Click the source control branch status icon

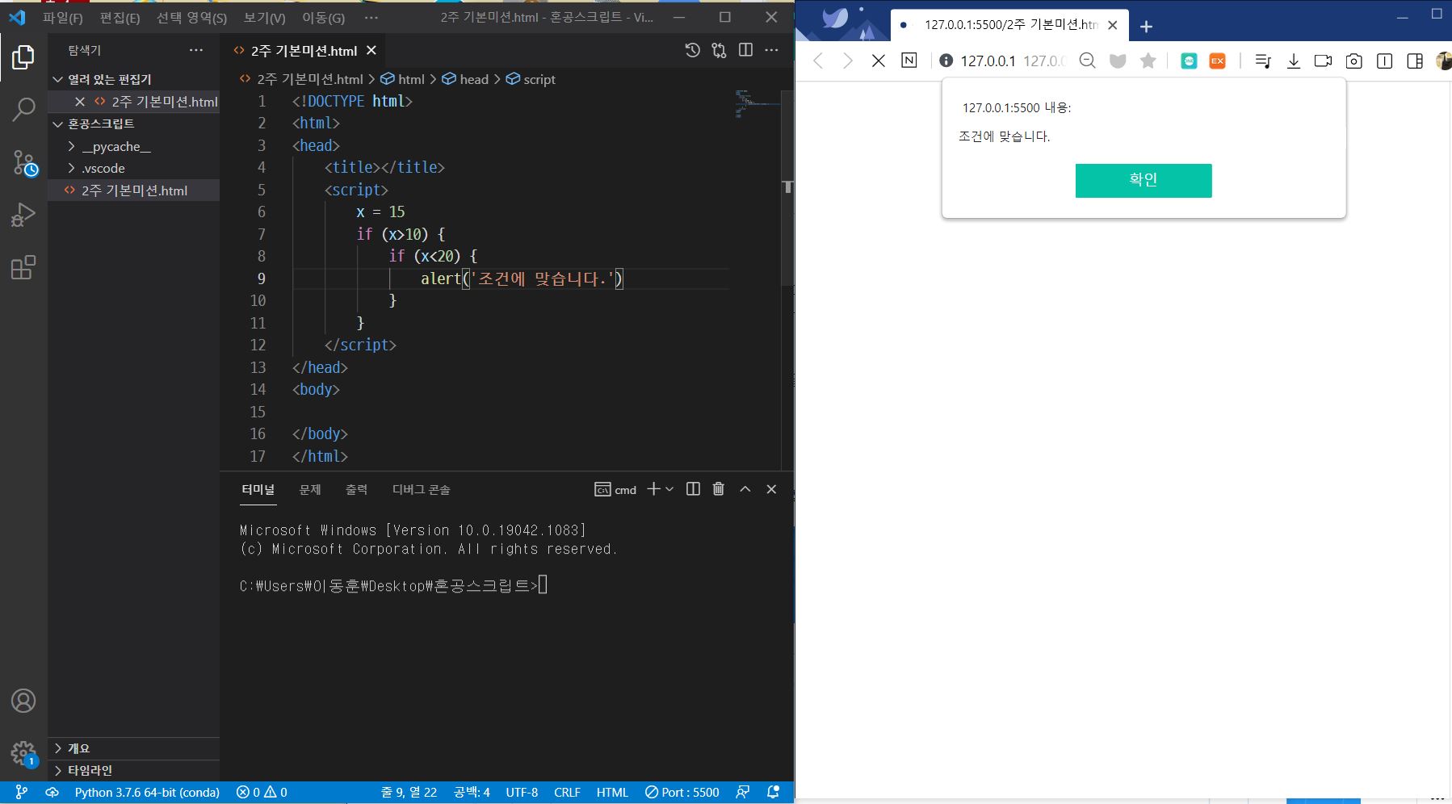tap(21, 793)
